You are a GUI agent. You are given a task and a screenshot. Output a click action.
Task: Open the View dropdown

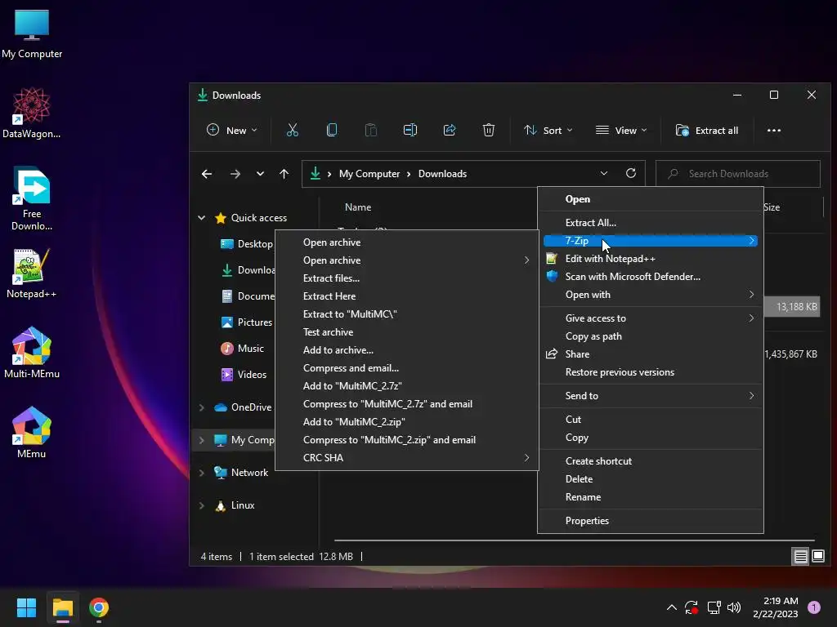(x=621, y=130)
